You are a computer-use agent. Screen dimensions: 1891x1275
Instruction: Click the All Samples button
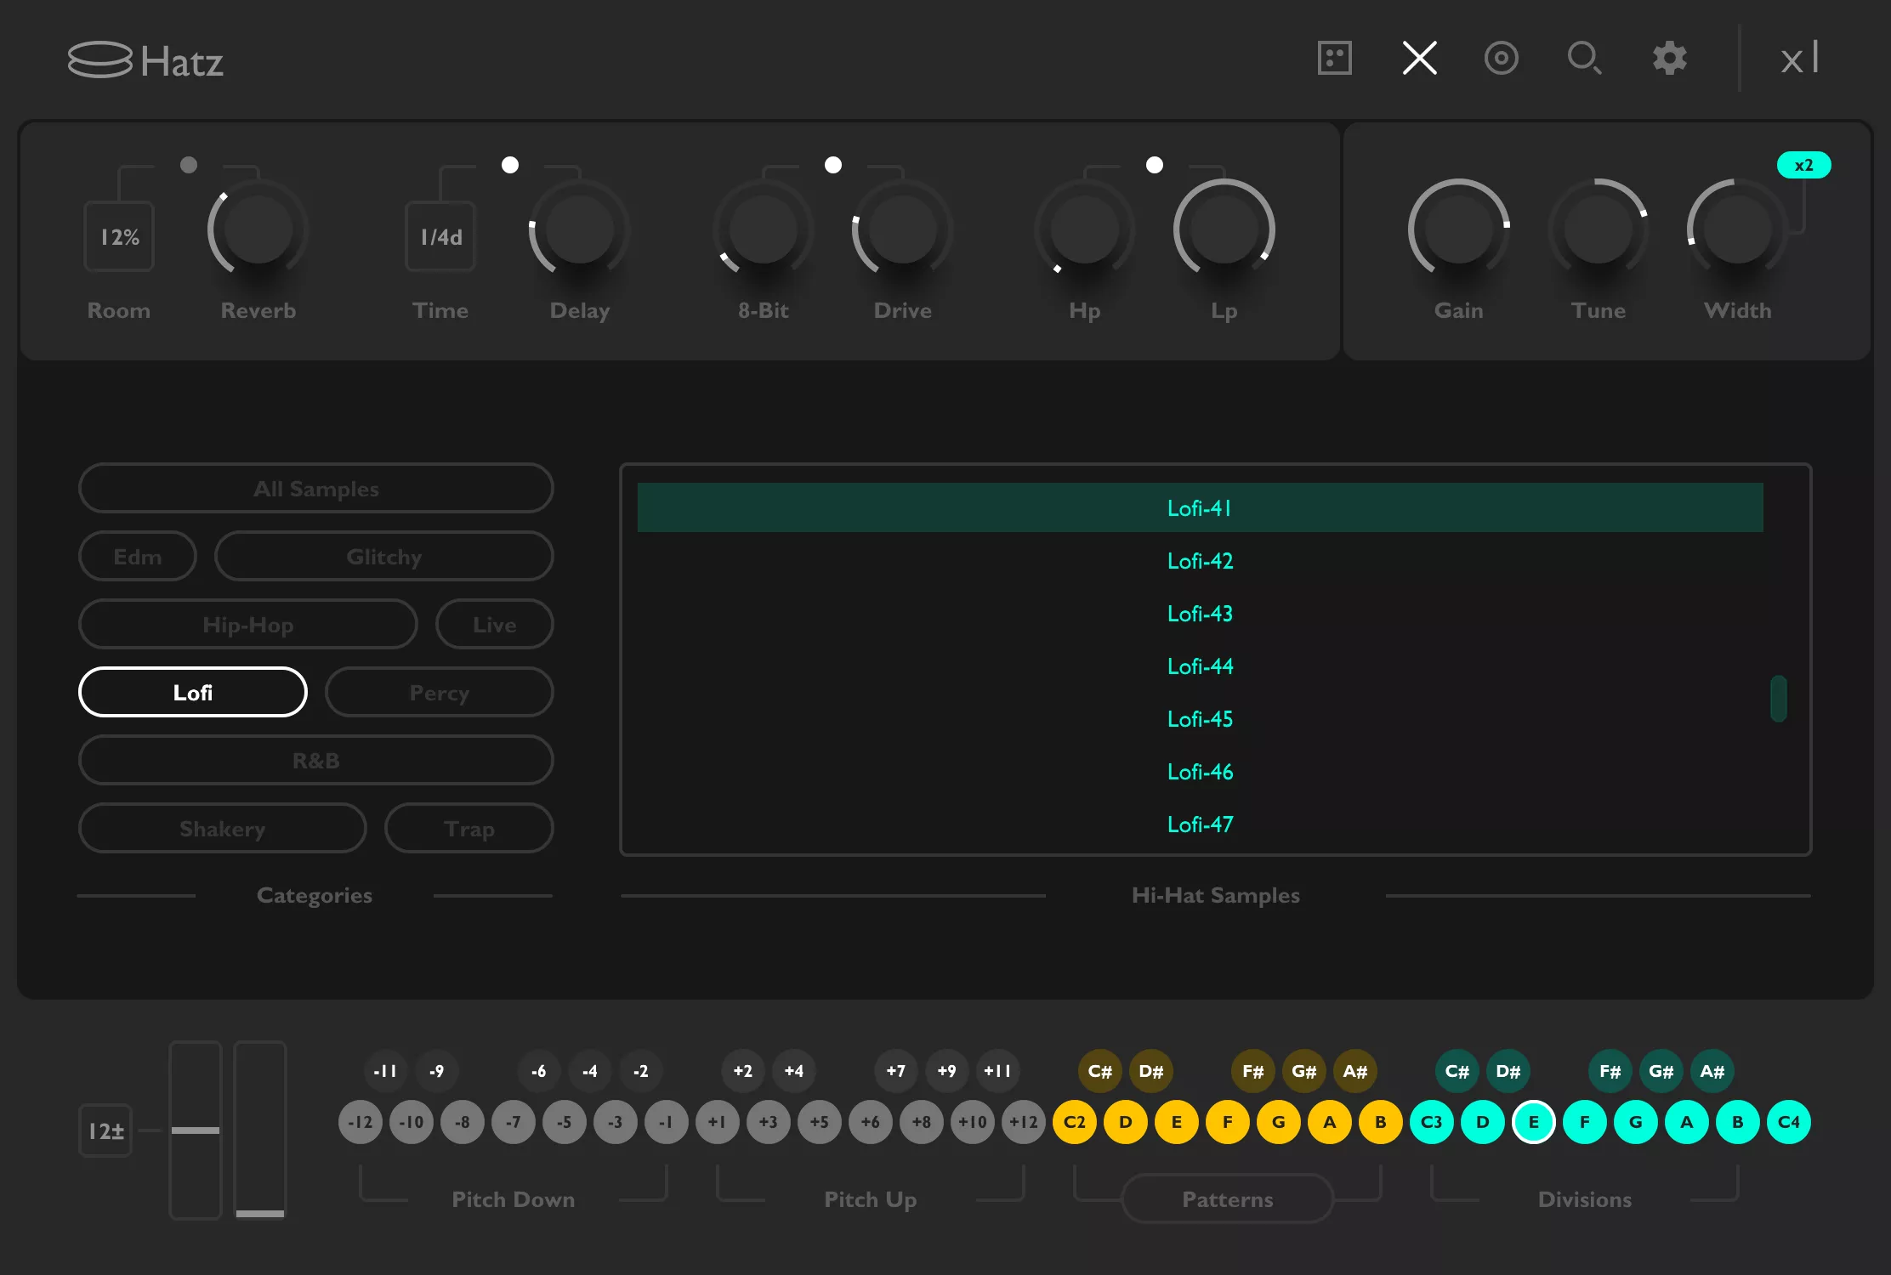tap(315, 488)
